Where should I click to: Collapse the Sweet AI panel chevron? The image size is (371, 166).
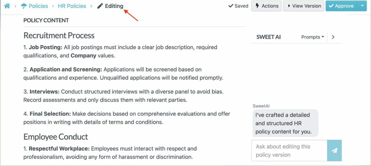[x=333, y=37]
